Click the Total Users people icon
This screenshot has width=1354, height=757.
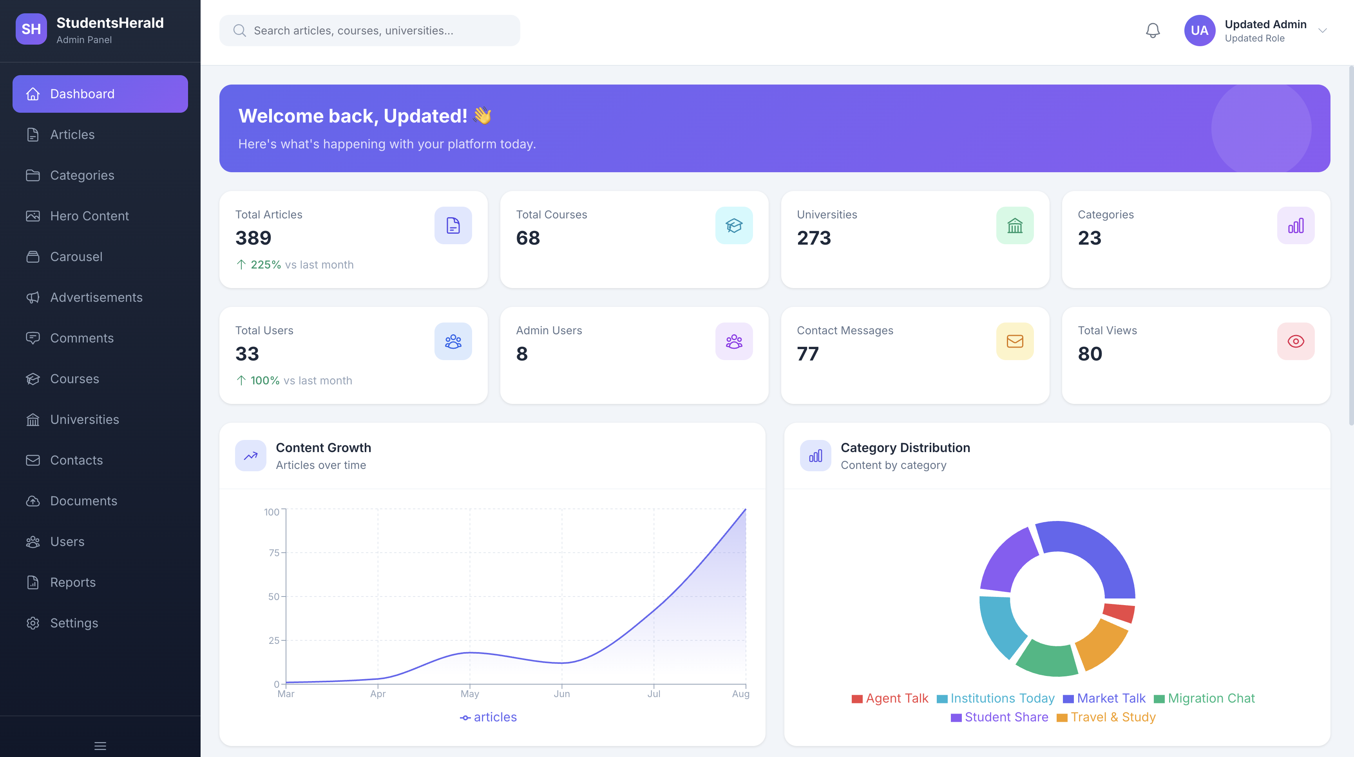click(453, 342)
